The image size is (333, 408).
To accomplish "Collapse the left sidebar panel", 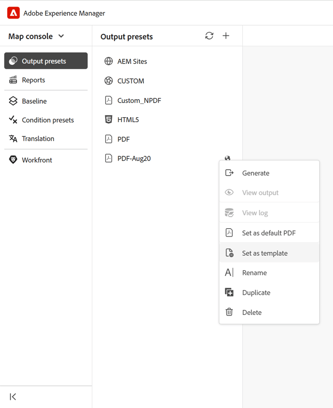I will pyautogui.click(x=13, y=396).
